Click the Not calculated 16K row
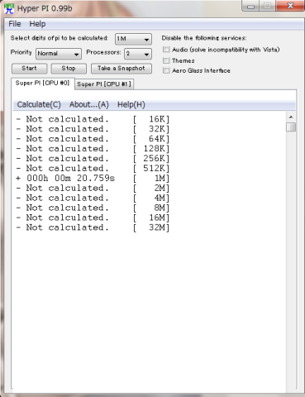This screenshot has height=397, width=305. click(93, 119)
